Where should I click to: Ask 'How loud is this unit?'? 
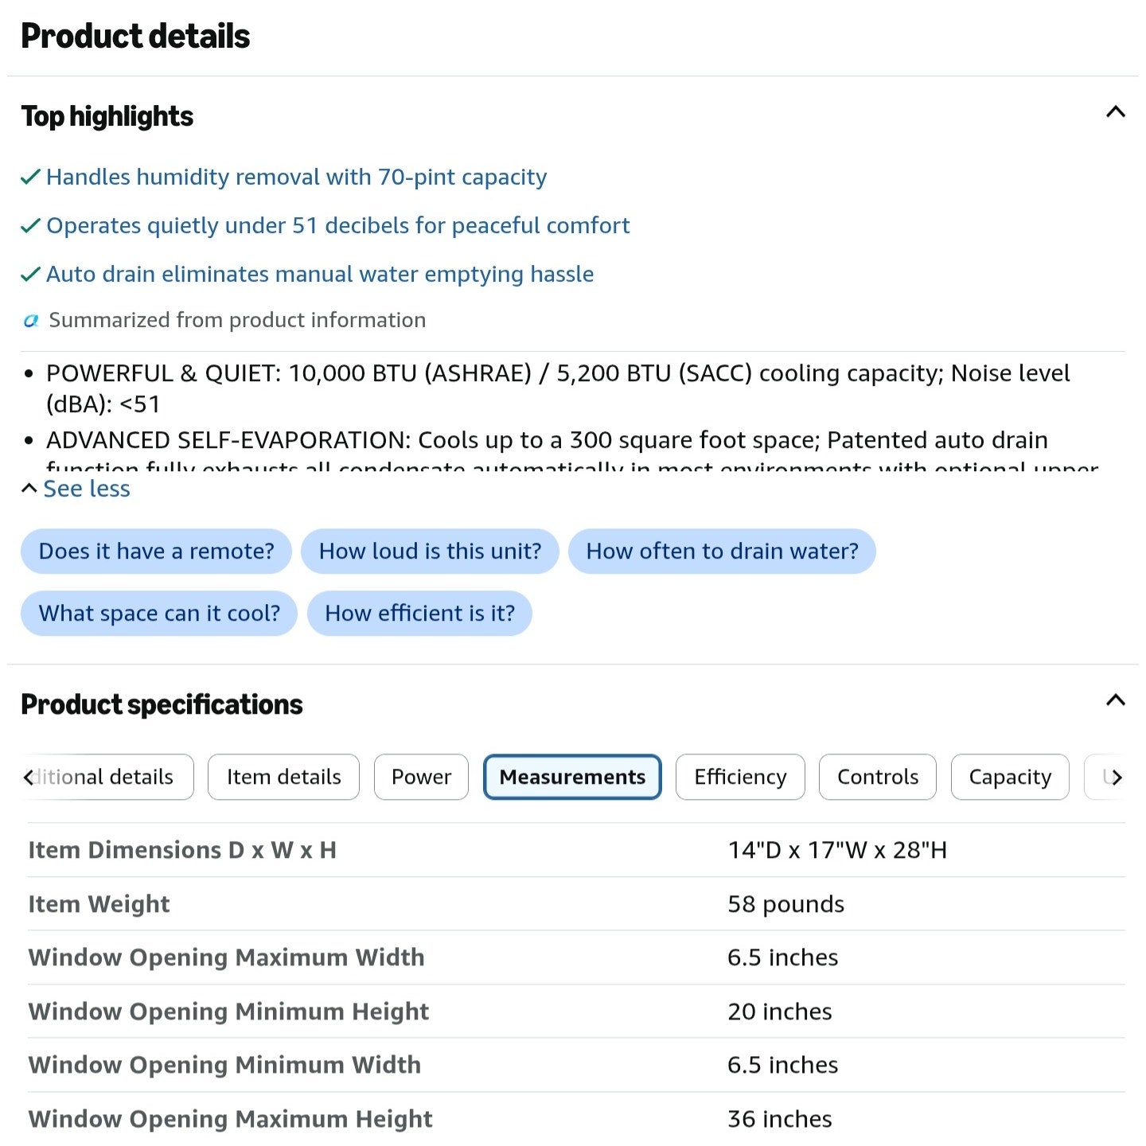pos(430,551)
